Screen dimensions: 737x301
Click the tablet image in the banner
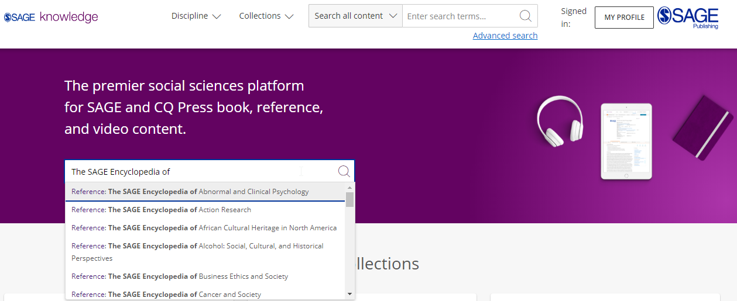tap(626, 141)
